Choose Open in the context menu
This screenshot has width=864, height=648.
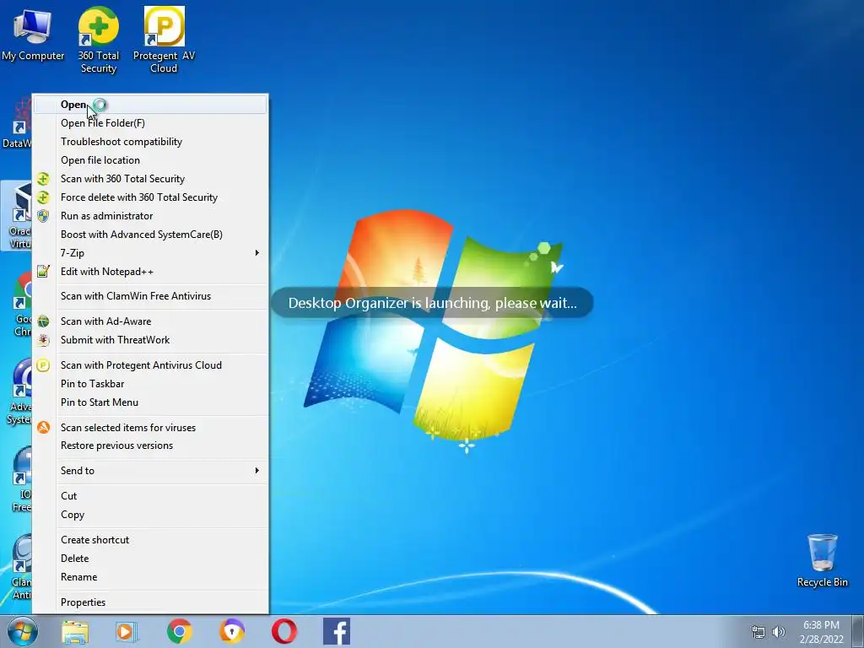pos(150,105)
